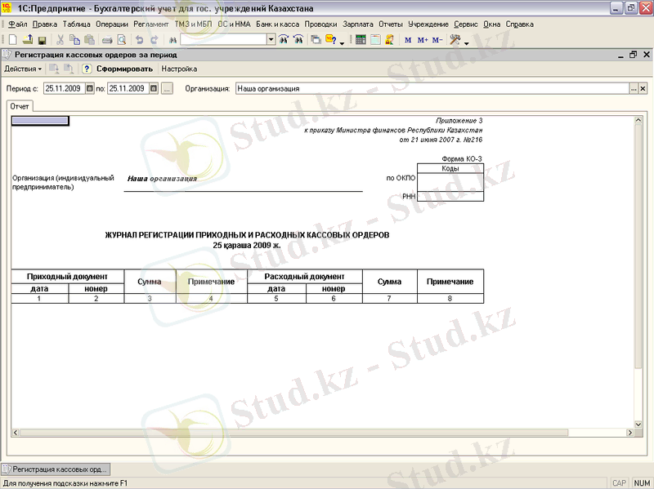Click the Форма КО-3 text
Screen dimensions: 654x489
click(x=462, y=158)
